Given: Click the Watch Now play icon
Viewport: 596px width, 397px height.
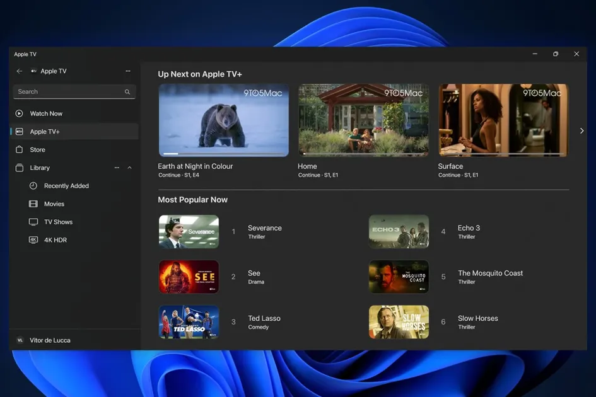Looking at the screenshot, I should [x=19, y=113].
